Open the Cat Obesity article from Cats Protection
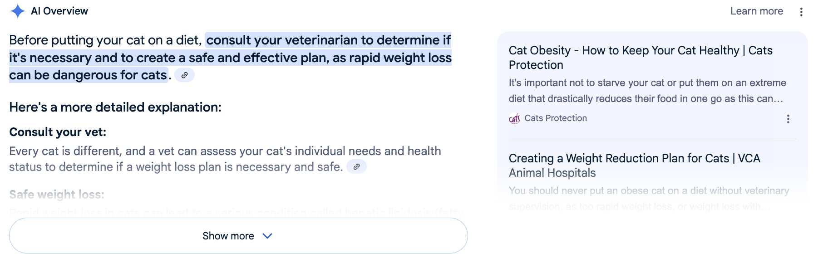The image size is (828, 263). coord(640,58)
